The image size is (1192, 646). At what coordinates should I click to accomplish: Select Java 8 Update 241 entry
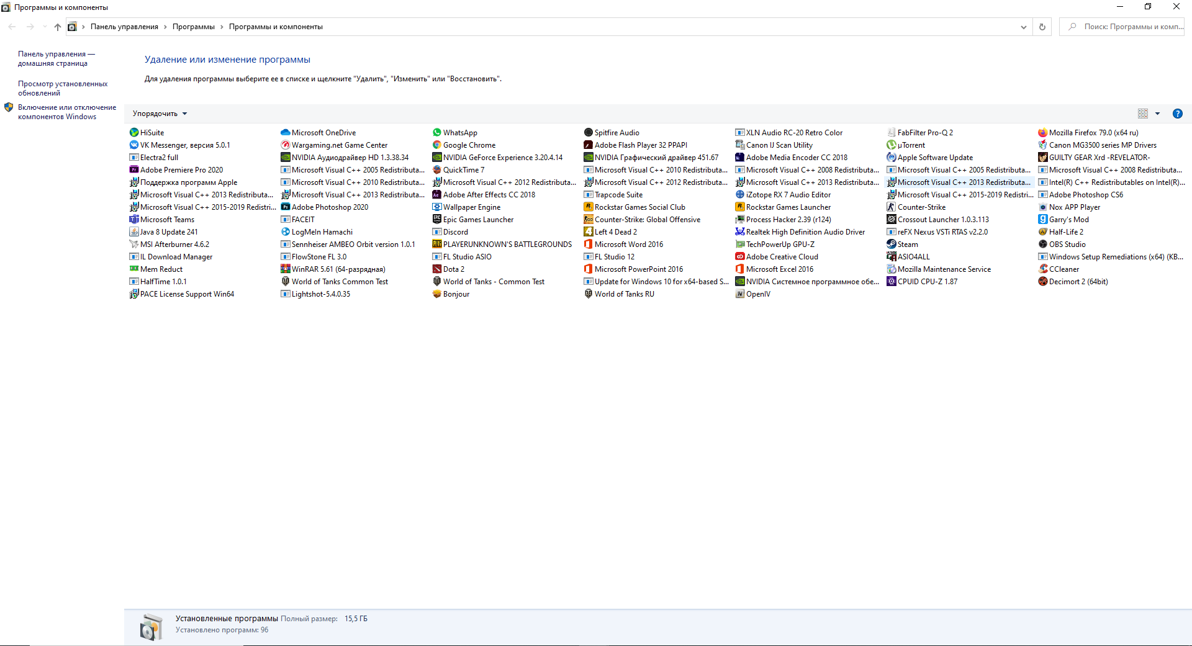coord(163,231)
